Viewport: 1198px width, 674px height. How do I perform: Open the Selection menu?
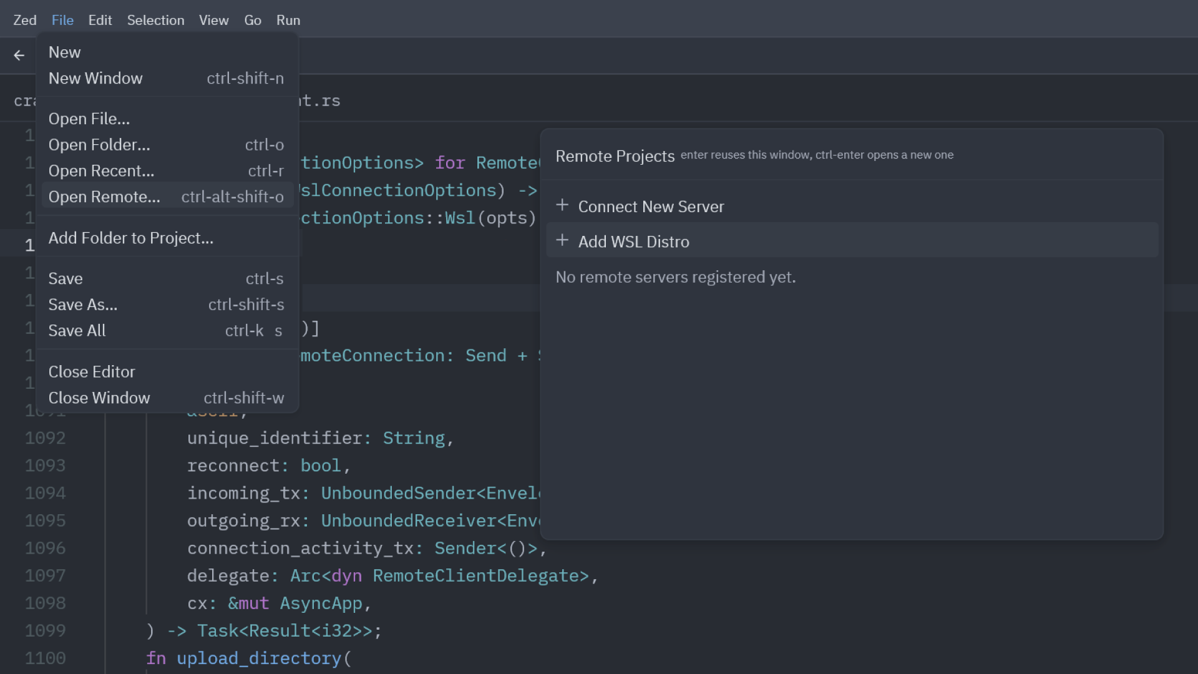155,20
